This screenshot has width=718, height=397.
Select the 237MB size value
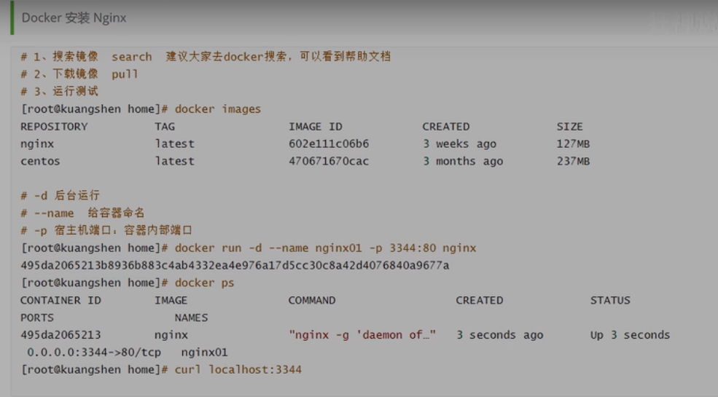click(573, 162)
